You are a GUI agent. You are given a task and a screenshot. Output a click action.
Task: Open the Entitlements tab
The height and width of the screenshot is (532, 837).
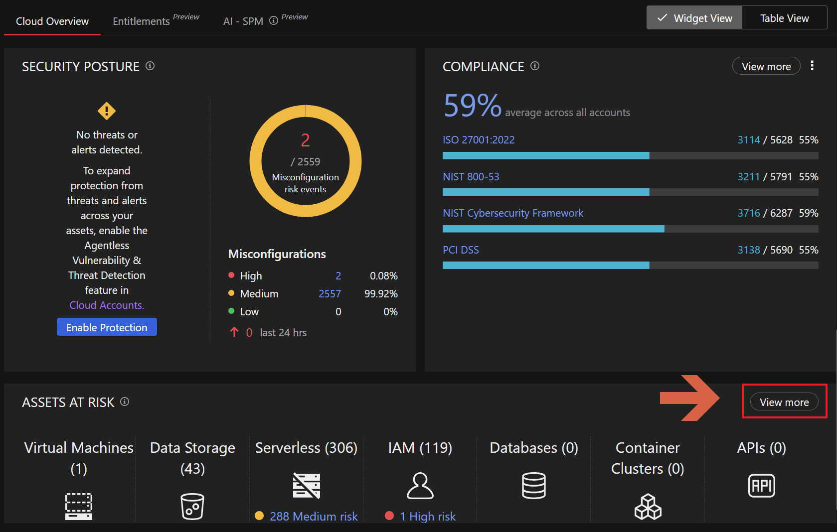click(141, 21)
